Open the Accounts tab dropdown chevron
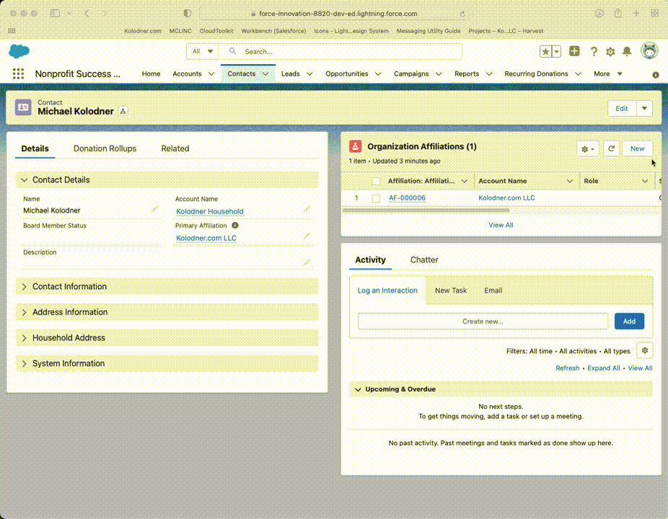668x519 pixels. tap(211, 74)
